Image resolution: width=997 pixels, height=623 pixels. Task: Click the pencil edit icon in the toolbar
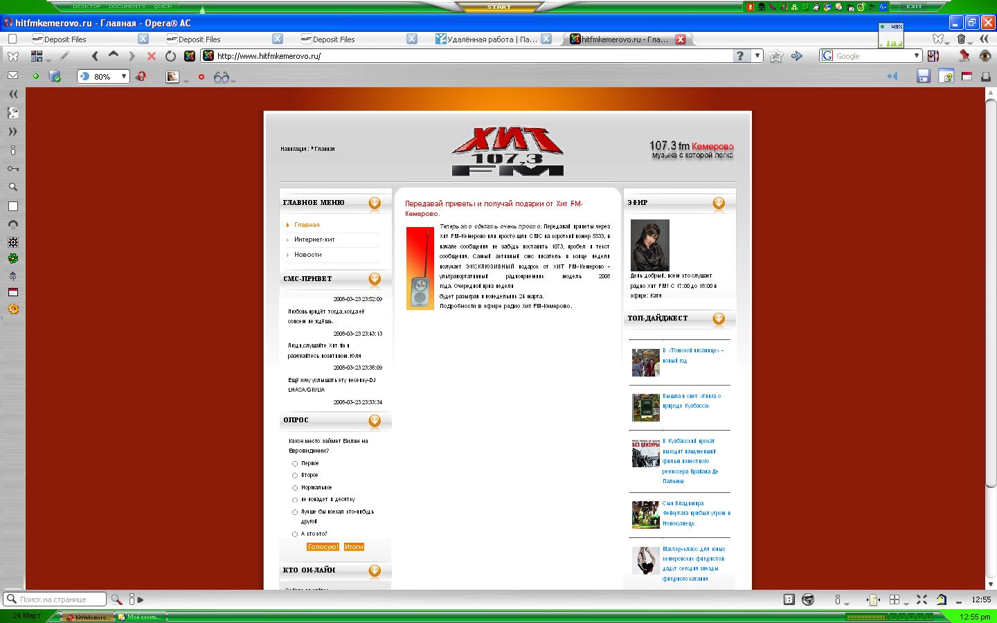point(64,56)
